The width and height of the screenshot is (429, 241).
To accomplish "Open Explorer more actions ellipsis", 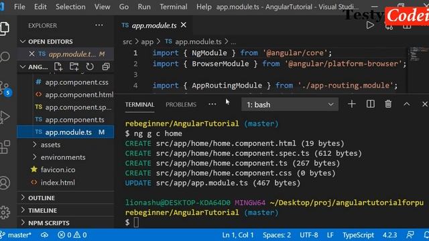I will pyautogui.click(x=99, y=25).
